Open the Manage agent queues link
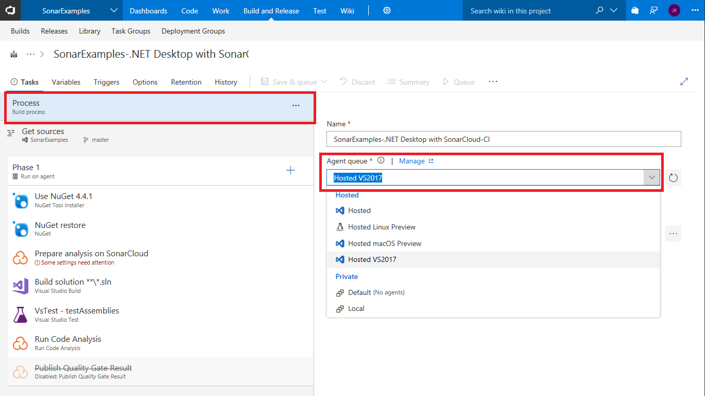Viewport: 705px width, 396px height. (x=416, y=161)
